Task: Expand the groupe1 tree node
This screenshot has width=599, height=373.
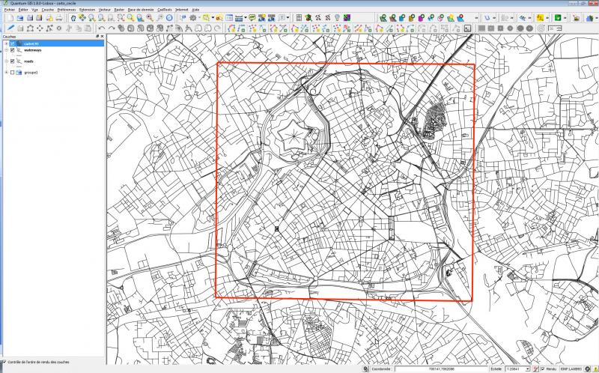Action: (6, 73)
